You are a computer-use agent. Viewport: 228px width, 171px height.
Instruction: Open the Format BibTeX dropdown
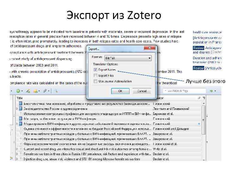(128, 58)
